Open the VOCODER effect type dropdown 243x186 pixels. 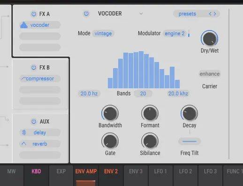pyautogui.click(x=141, y=14)
